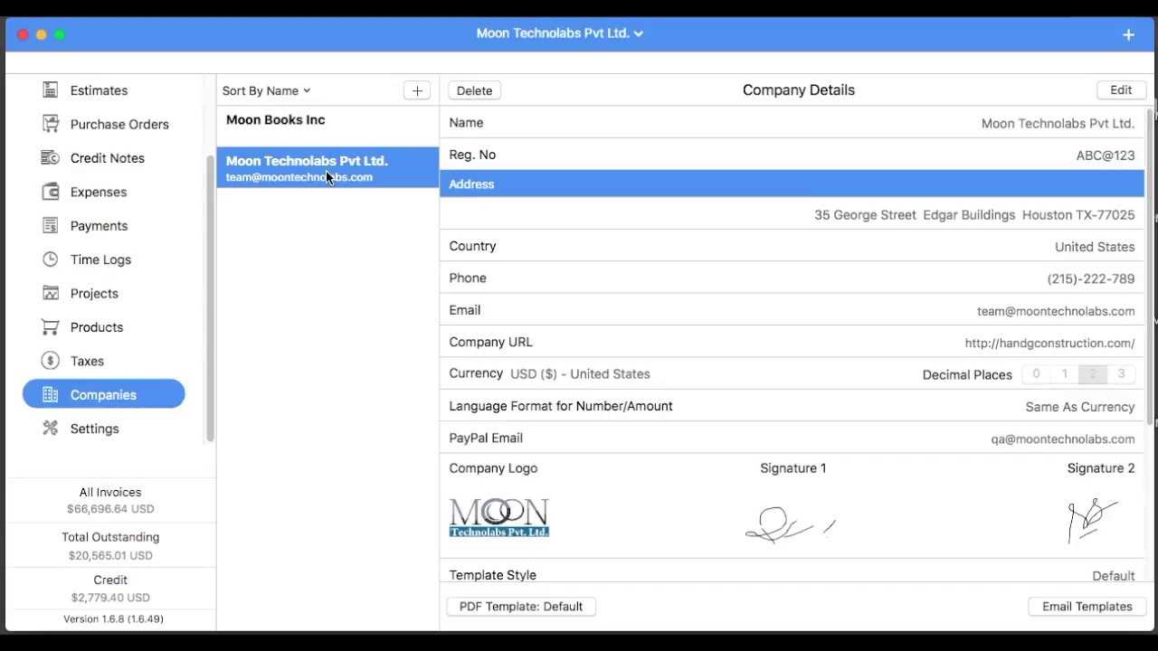Image resolution: width=1158 pixels, height=651 pixels.
Task: Set Decimal Places to 1
Action: point(1065,374)
